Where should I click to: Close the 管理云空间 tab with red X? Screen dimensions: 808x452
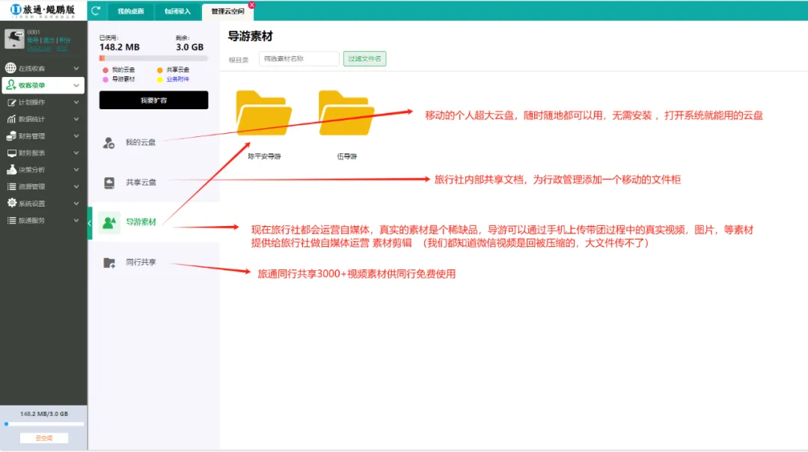pos(251,4)
